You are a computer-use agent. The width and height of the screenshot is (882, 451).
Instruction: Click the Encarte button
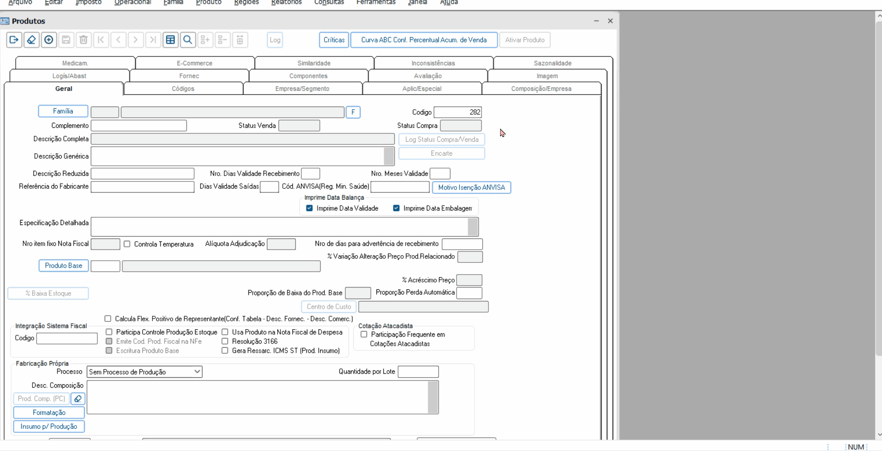pyautogui.click(x=442, y=153)
